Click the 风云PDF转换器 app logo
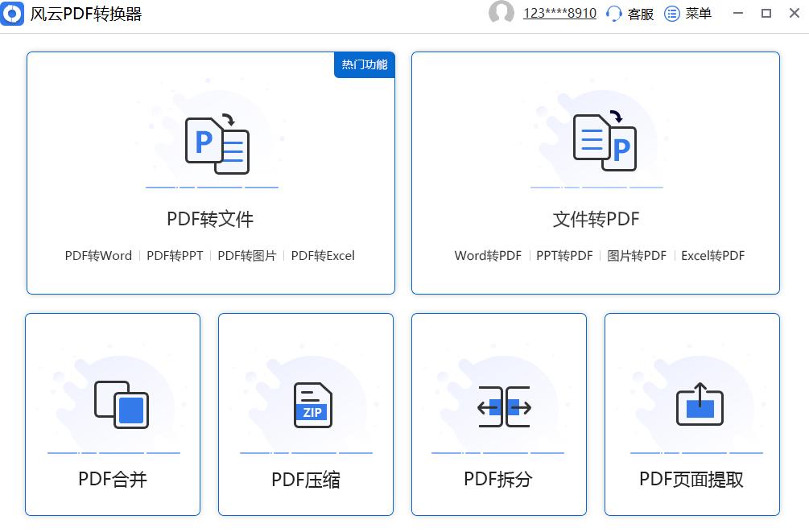809x532 pixels. (x=13, y=13)
